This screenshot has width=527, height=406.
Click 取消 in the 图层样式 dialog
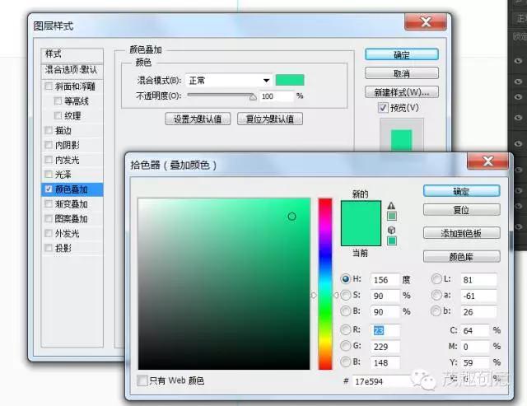(402, 73)
